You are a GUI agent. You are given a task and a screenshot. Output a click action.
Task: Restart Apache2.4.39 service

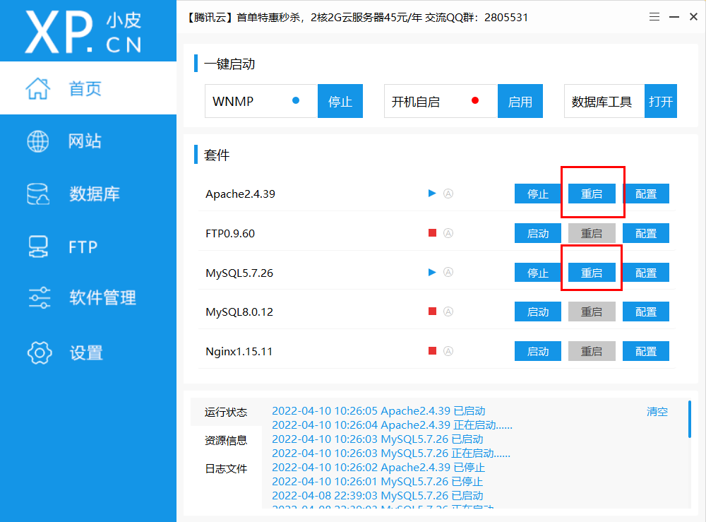[592, 194]
